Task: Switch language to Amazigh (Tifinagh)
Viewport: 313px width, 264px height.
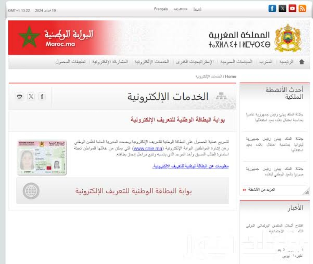Action: pyautogui.click(x=181, y=9)
